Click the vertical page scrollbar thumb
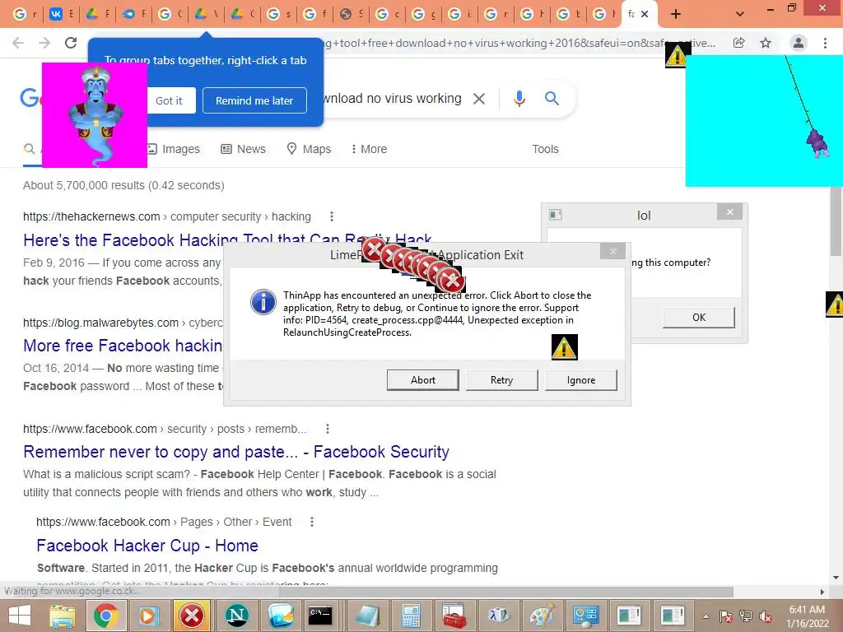This screenshot has width=843, height=632. [836, 223]
